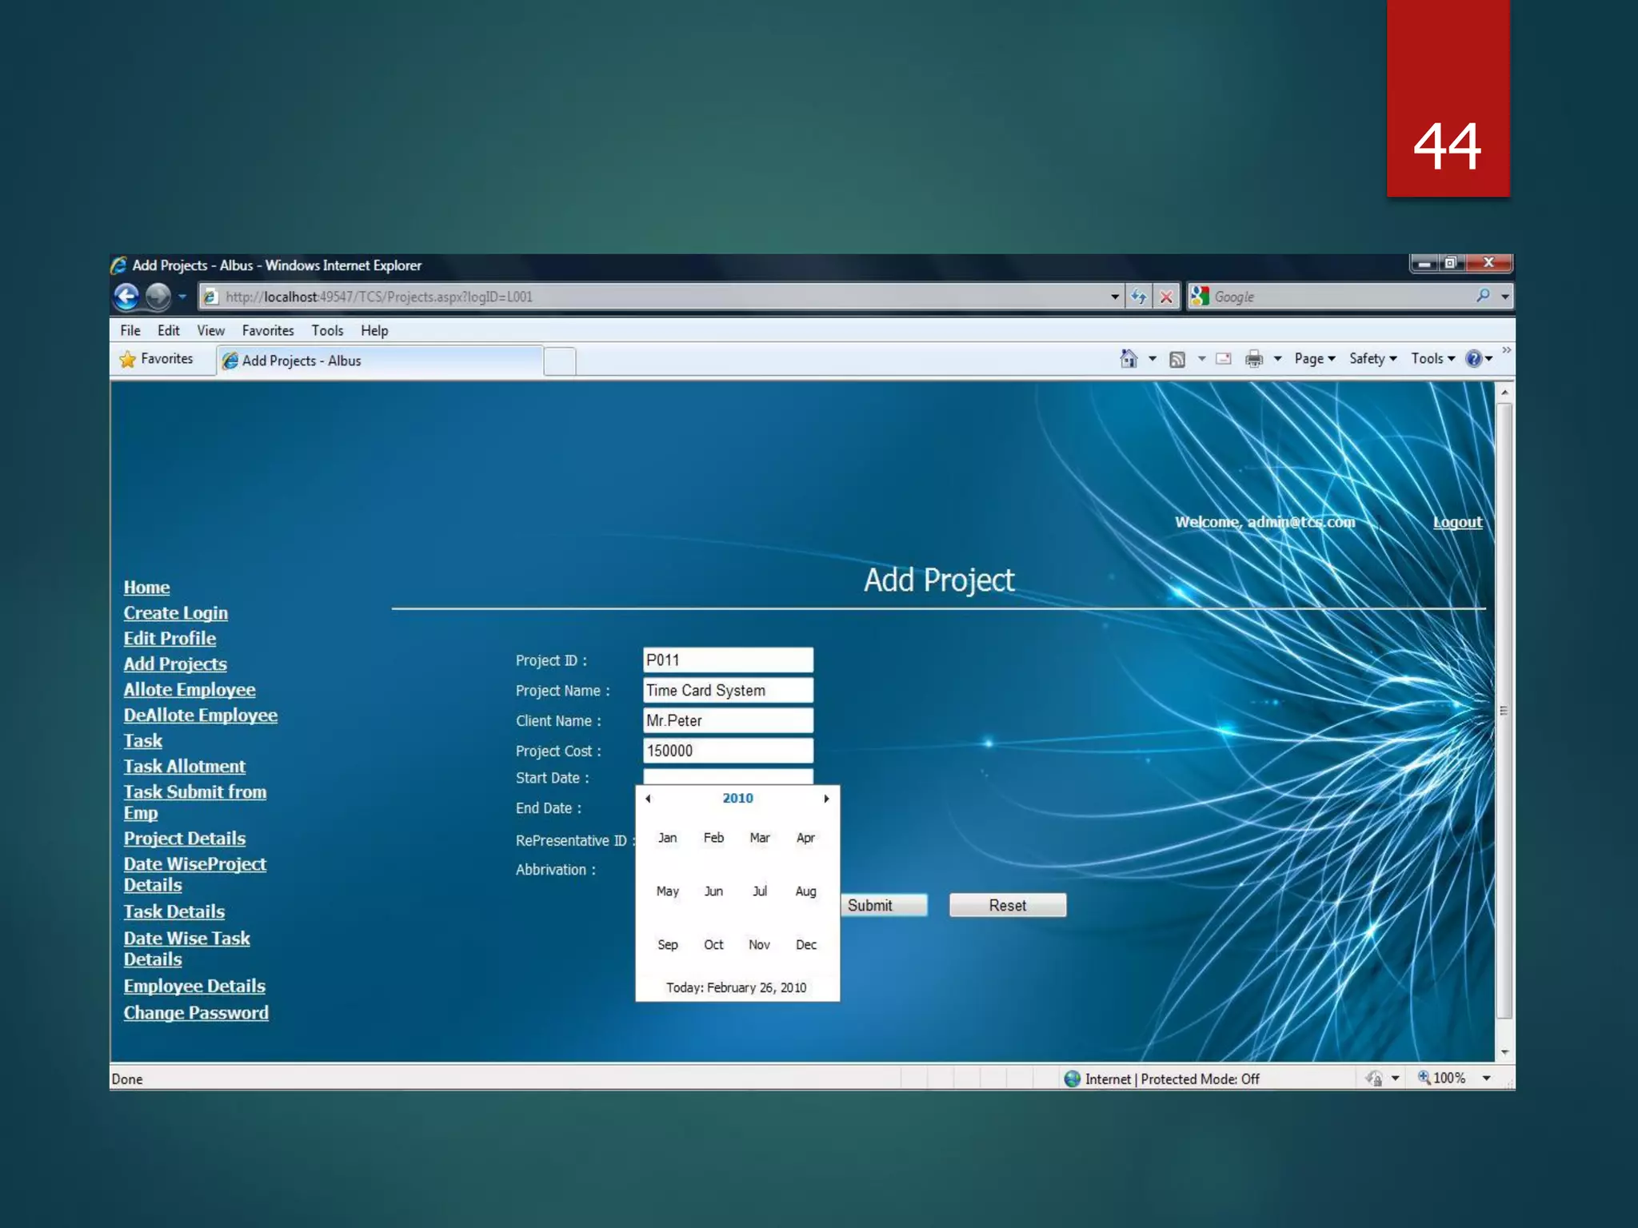Screen dimensions: 1638x1228
Task: Click the Logout link
Action: (x=1457, y=522)
